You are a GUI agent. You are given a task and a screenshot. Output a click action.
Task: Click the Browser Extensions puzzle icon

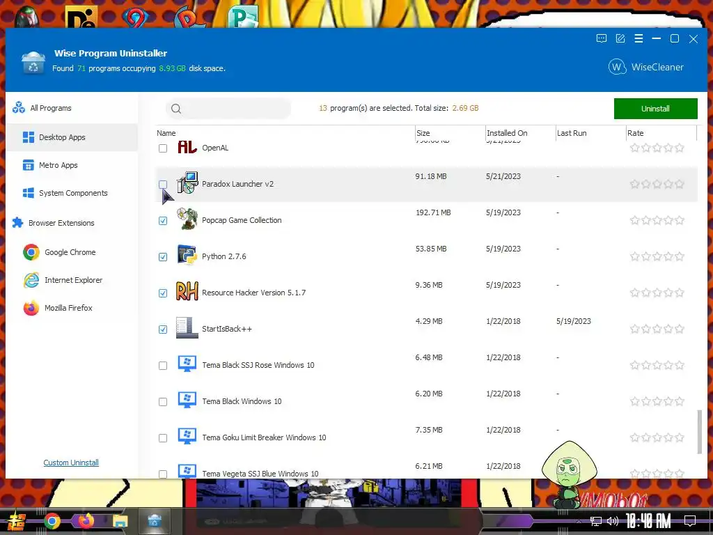[x=17, y=223]
